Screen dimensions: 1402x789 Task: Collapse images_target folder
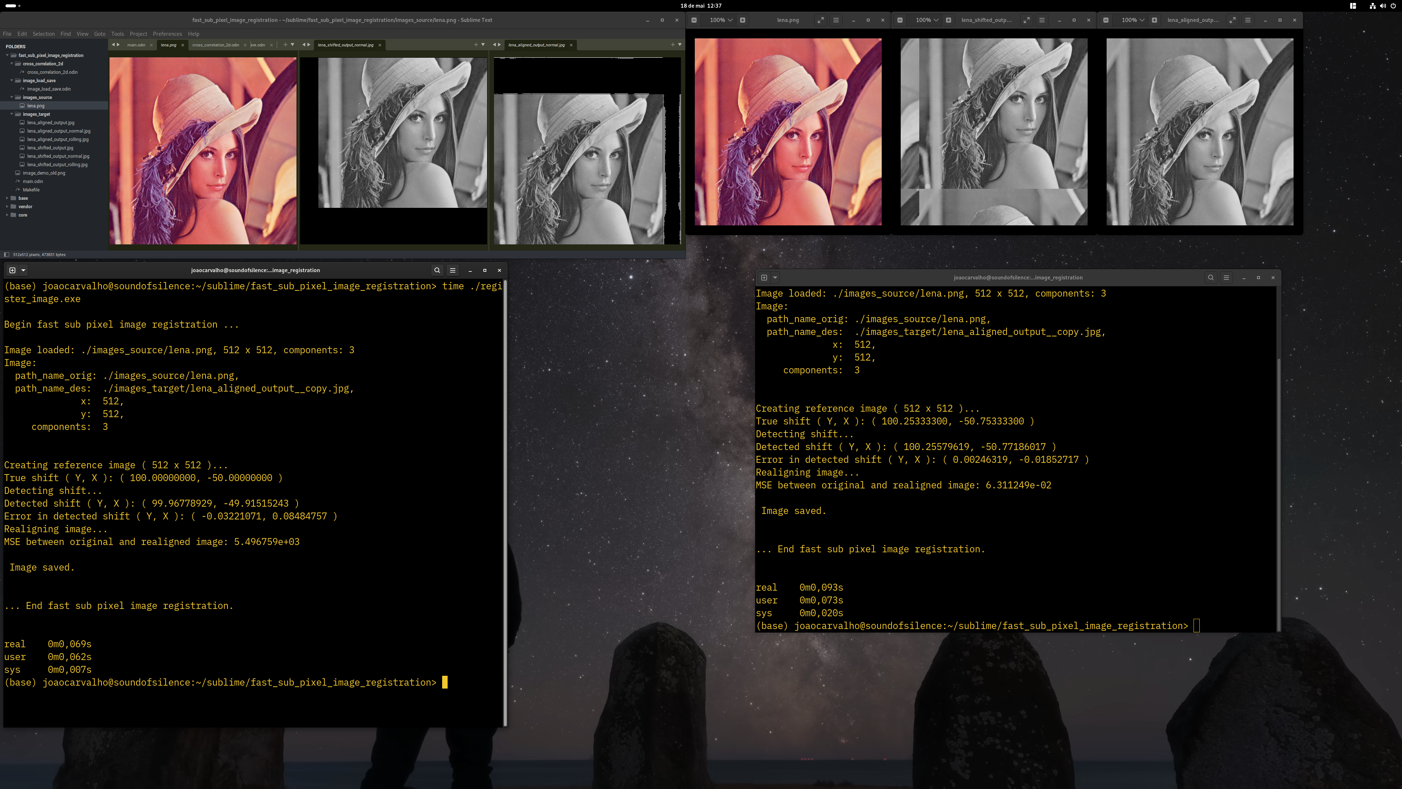11,114
